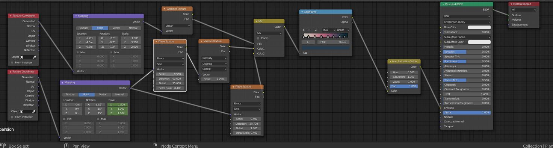Collapse the ColorRamp node
Viewport: 553px width, 148px height.
click(302, 12)
